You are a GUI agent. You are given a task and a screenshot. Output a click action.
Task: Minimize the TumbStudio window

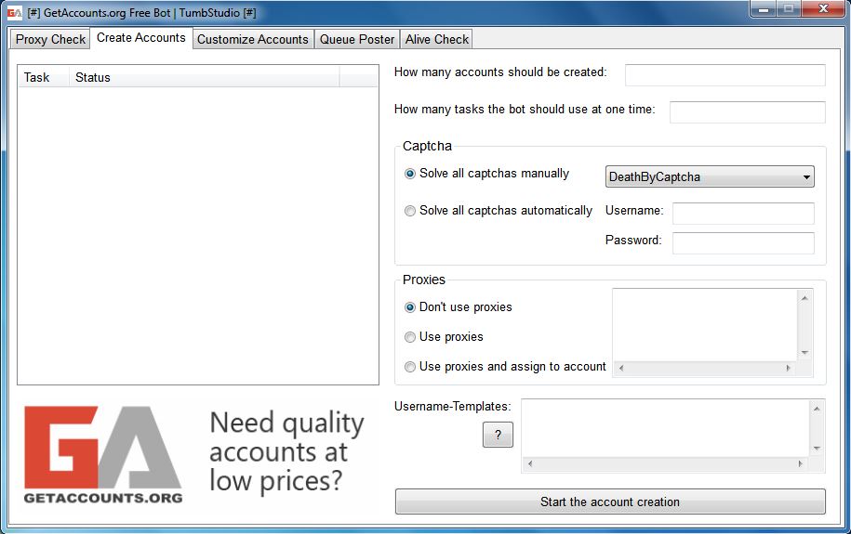click(763, 9)
